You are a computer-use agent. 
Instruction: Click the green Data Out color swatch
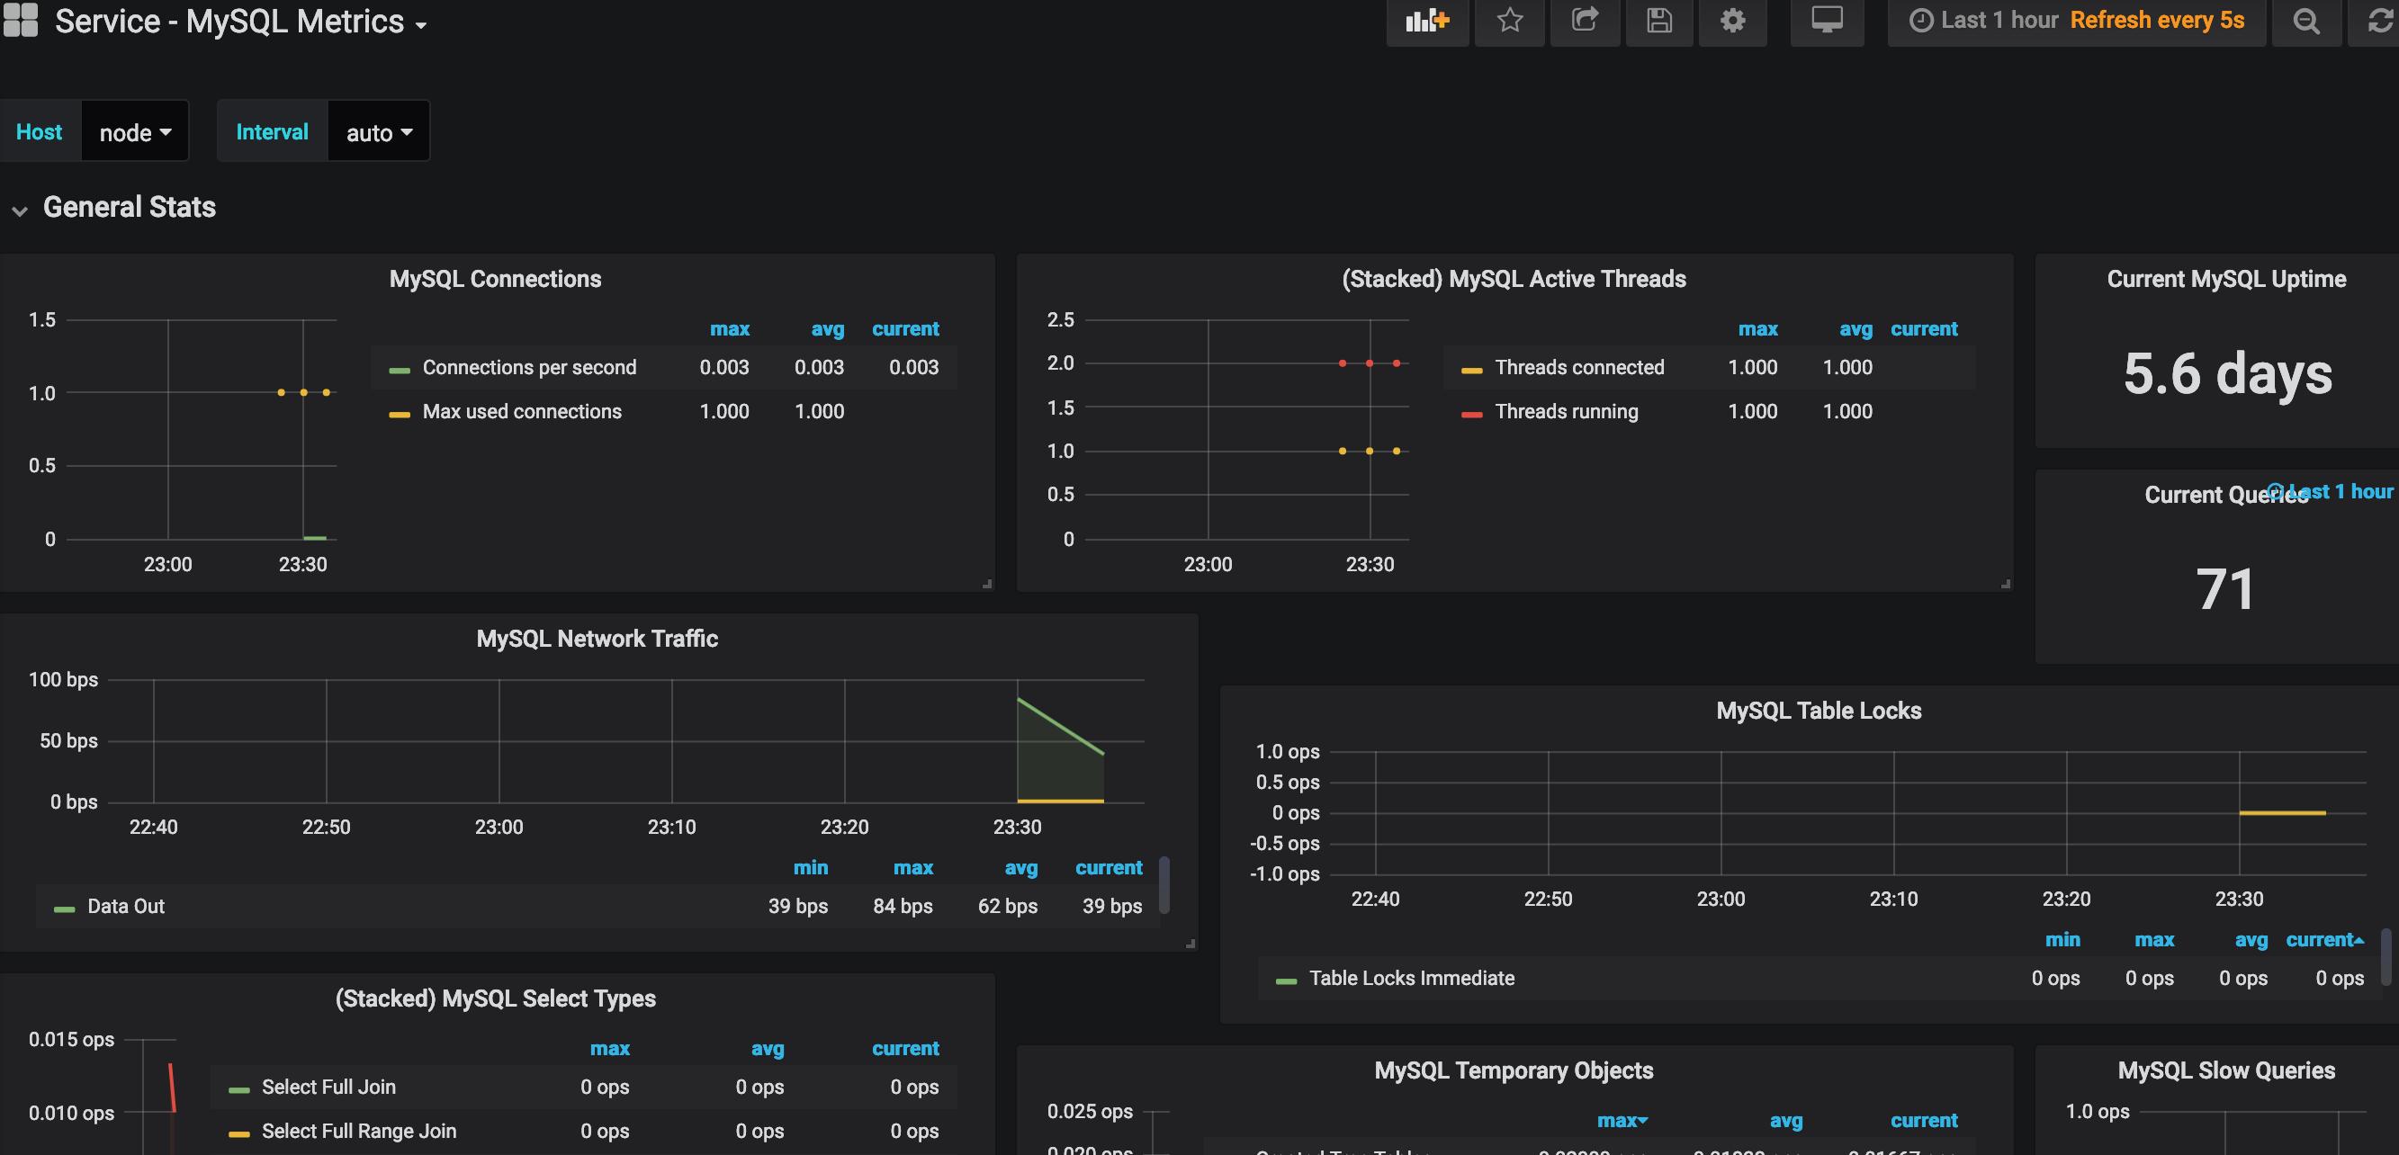pos(64,909)
